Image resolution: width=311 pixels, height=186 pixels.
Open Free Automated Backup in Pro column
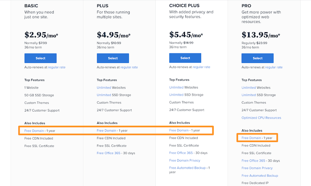260,176
